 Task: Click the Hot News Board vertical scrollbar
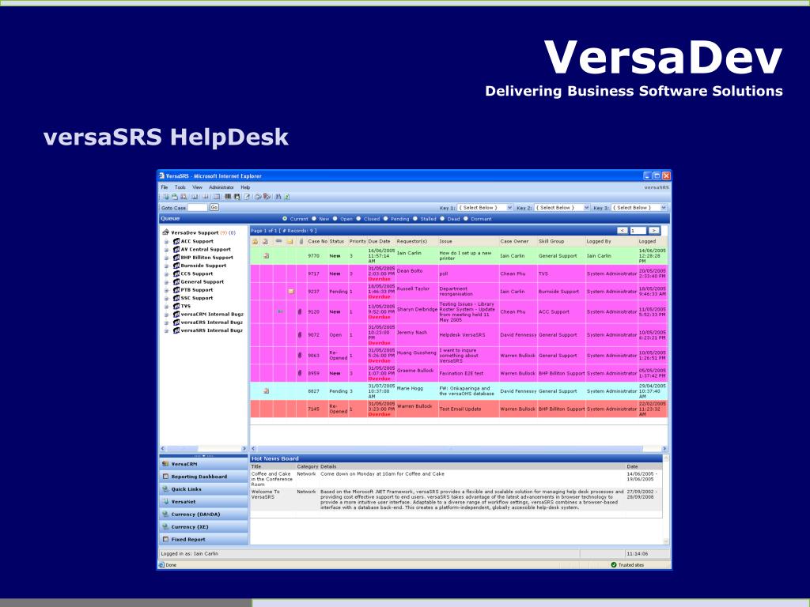[666, 500]
